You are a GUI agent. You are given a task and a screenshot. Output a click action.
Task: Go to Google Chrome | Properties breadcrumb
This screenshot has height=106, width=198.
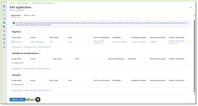pos(43,3)
